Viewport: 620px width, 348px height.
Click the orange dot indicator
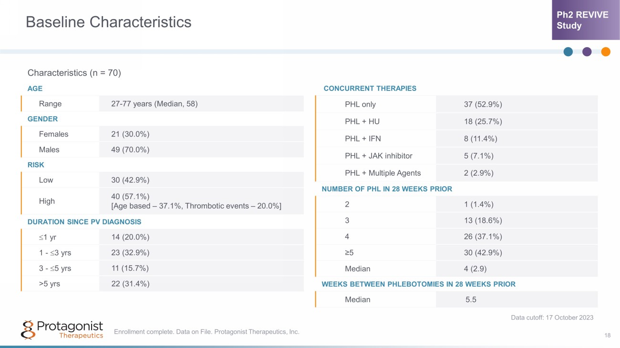[606, 52]
